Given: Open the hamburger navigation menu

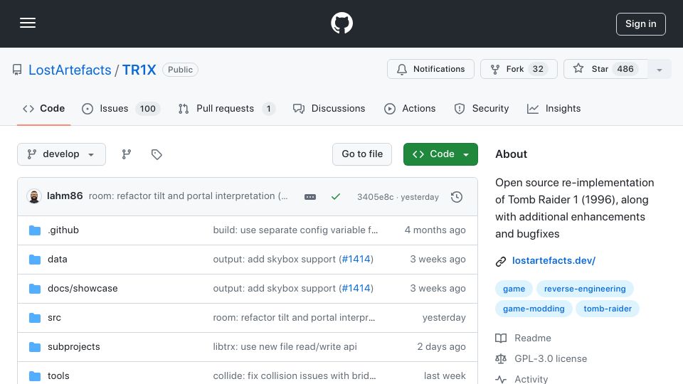Looking at the screenshot, I should pos(28,23).
